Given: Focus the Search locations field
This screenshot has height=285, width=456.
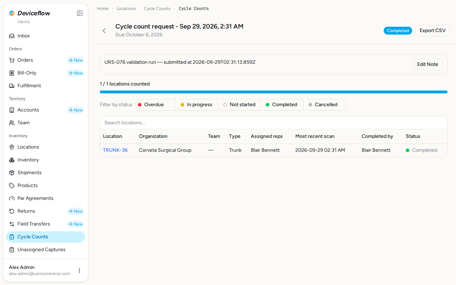Looking at the screenshot, I should click(274, 123).
